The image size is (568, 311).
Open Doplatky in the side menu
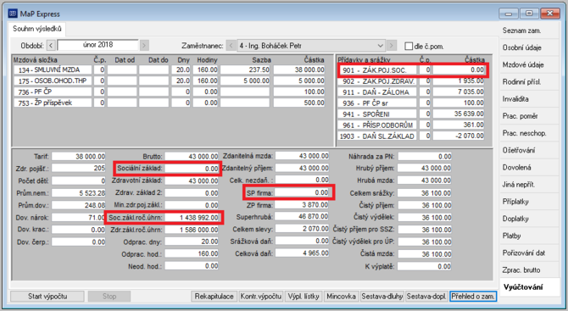click(x=529, y=219)
